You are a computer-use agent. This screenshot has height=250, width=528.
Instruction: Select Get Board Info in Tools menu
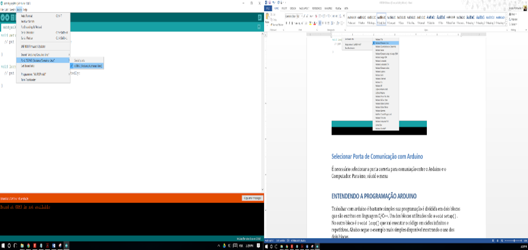pyautogui.click(x=43, y=66)
